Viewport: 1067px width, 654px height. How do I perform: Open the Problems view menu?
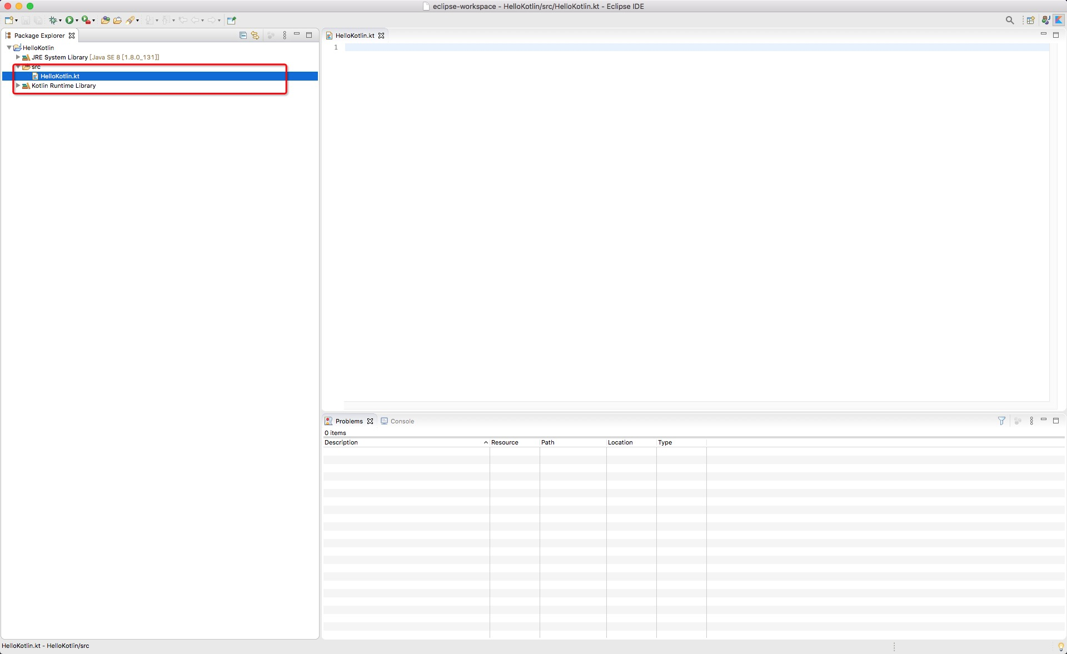(1031, 421)
